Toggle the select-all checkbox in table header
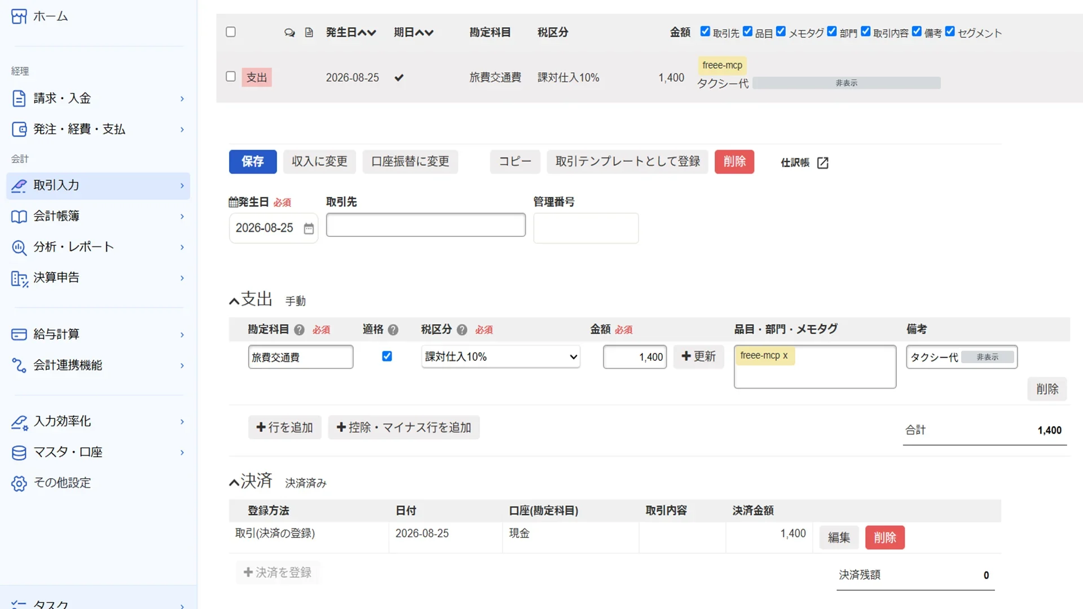 click(231, 32)
